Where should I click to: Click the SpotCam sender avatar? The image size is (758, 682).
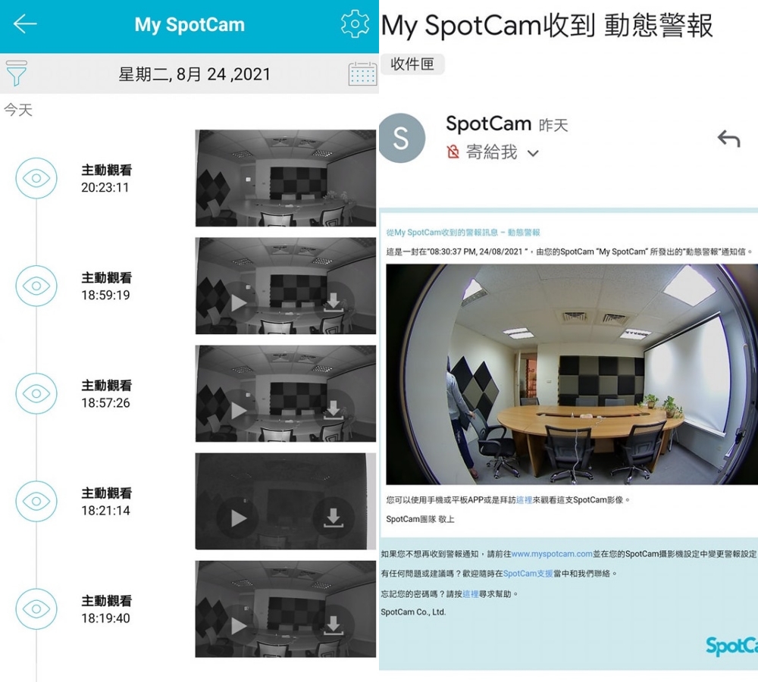[401, 138]
